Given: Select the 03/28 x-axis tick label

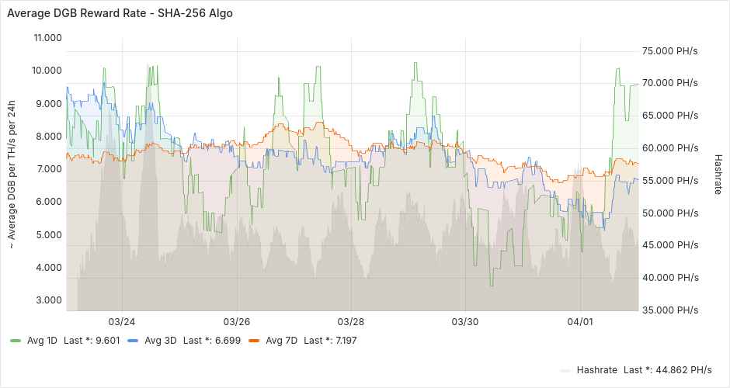Looking at the screenshot, I should click(x=351, y=321).
